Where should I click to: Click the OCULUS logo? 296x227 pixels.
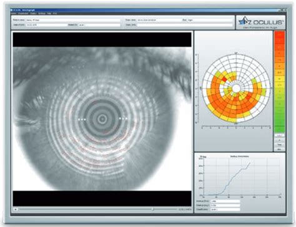(261, 22)
